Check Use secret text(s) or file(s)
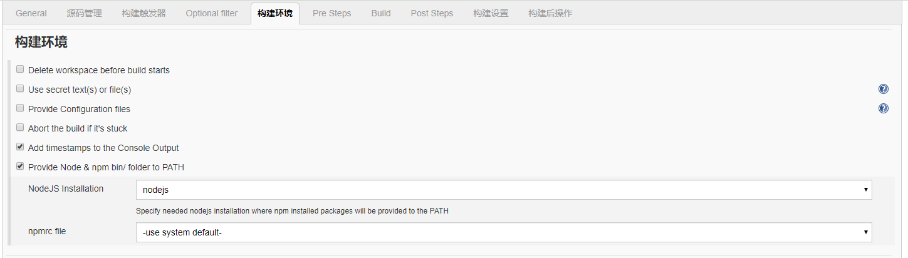908x258 pixels. pos(20,89)
